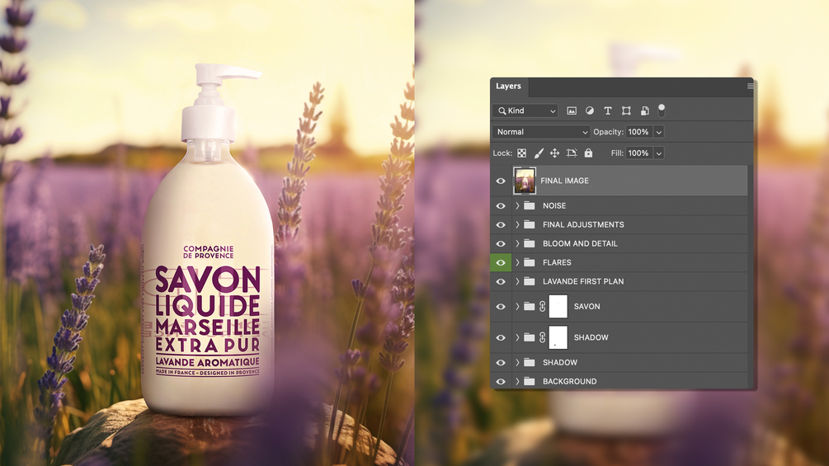Expand the BACKGROUND group

[x=517, y=382]
